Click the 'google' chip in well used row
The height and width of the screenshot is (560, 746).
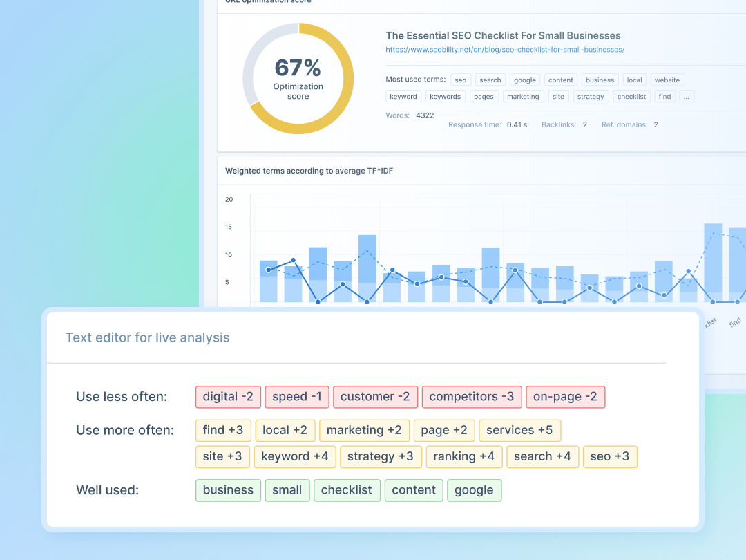(x=474, y=490)
